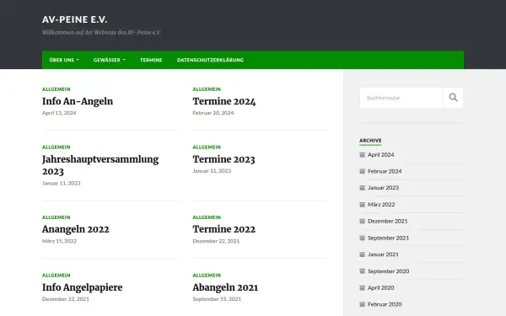
Task: Open the April 2020 archive link
Action: click(x=381, y=287)
